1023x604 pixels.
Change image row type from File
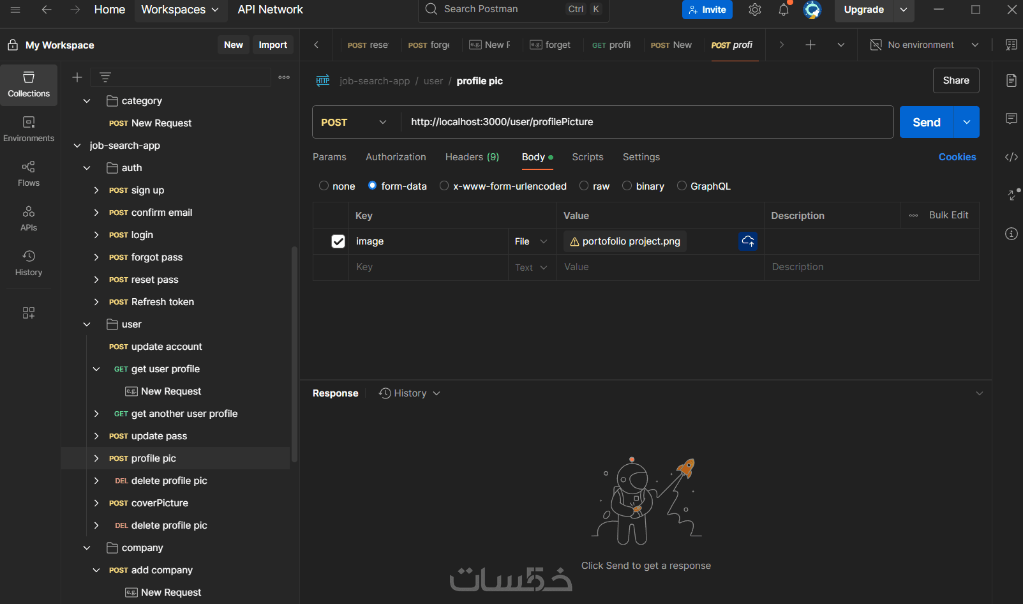[531, 241]
